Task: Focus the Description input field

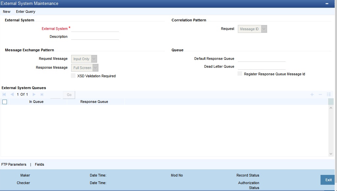Action: 95,37
